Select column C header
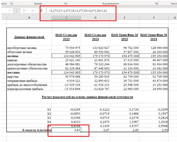The height and width of the screenshot is (142, 177). click(66, 18)
